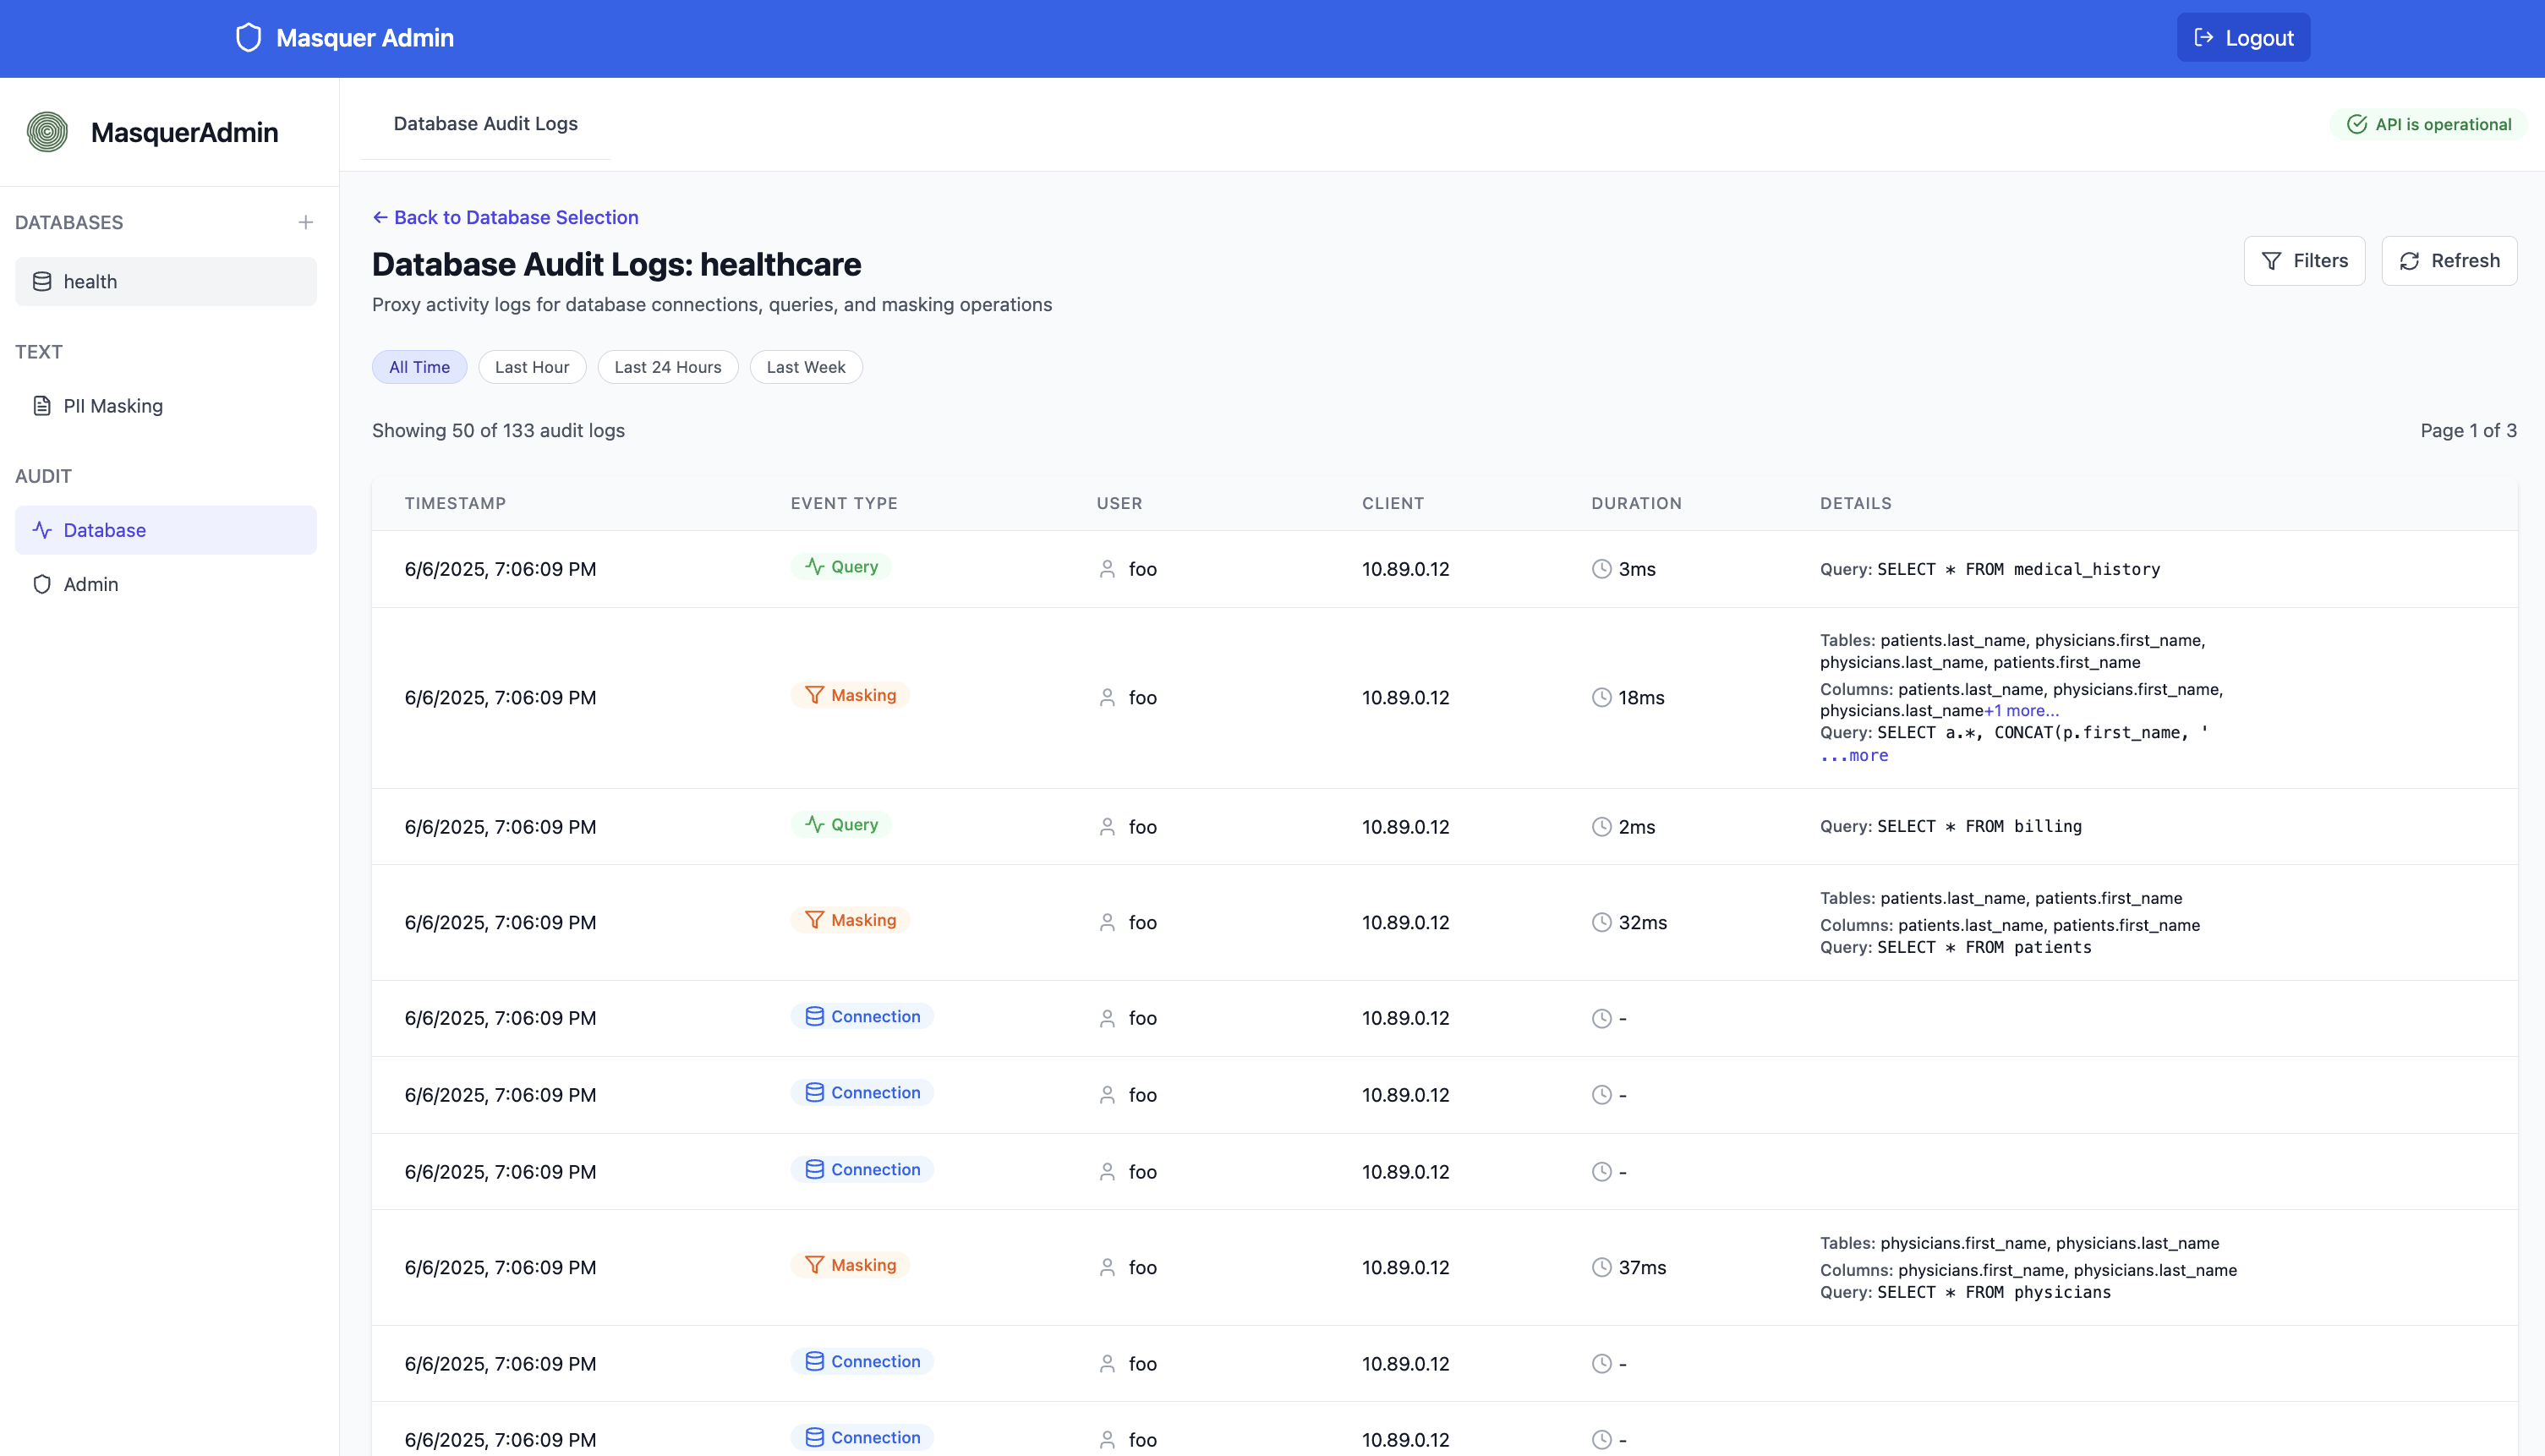Open Admin via the shield icon
This screenshot has width=2545, height=1456.
coord(41,583)
